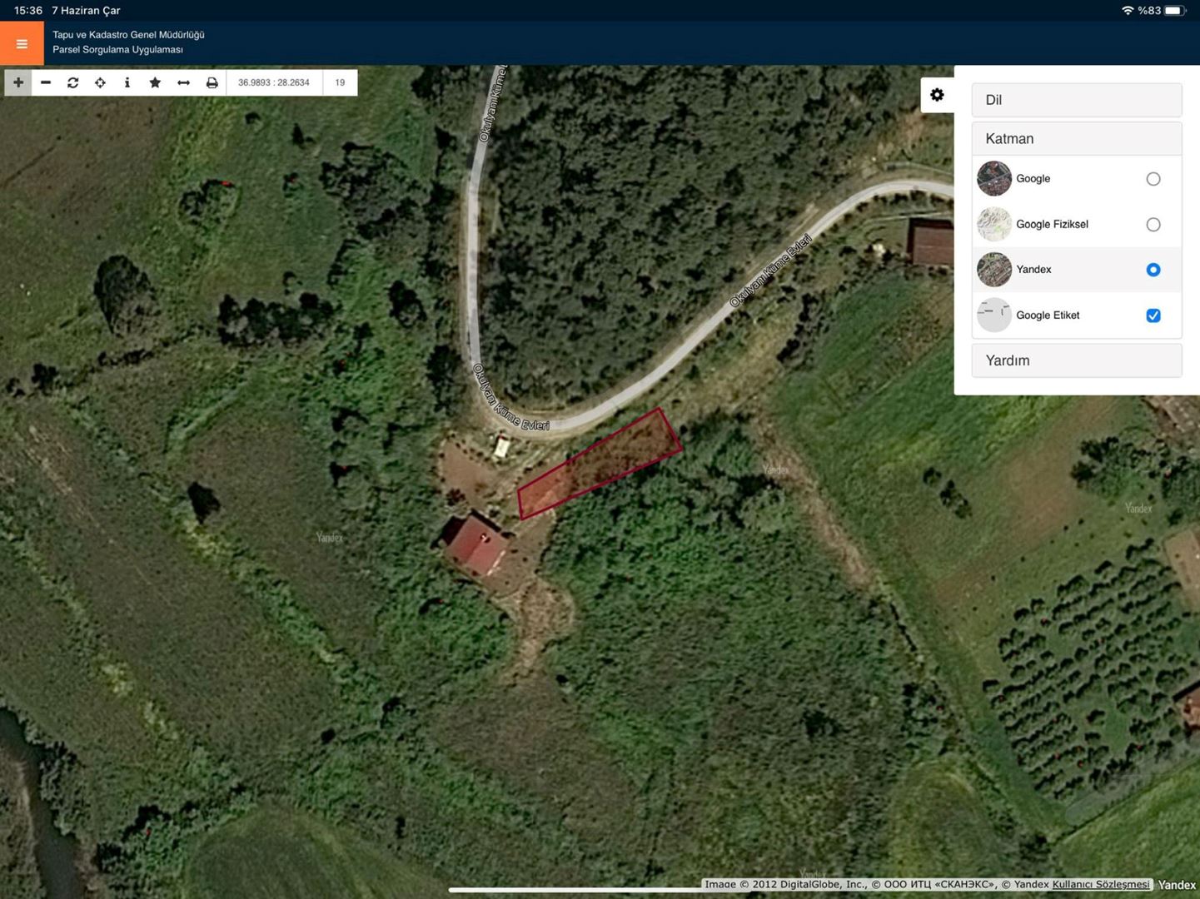Activate the locate position crosshair icon

(x=100, y=82)
